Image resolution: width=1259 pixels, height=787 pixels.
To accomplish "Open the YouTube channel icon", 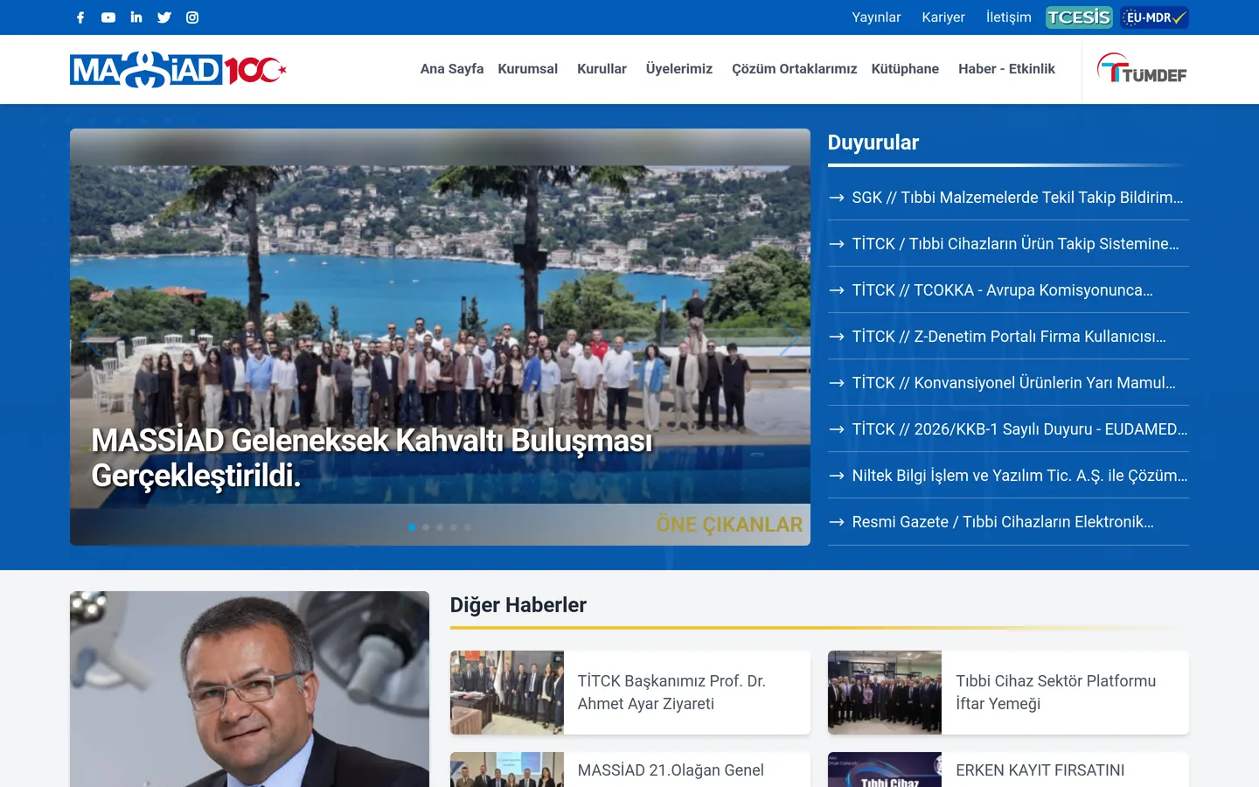I will (108, 17).
